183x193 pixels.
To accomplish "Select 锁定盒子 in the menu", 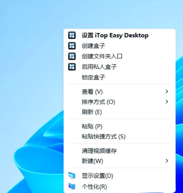I will click(119, 77).
